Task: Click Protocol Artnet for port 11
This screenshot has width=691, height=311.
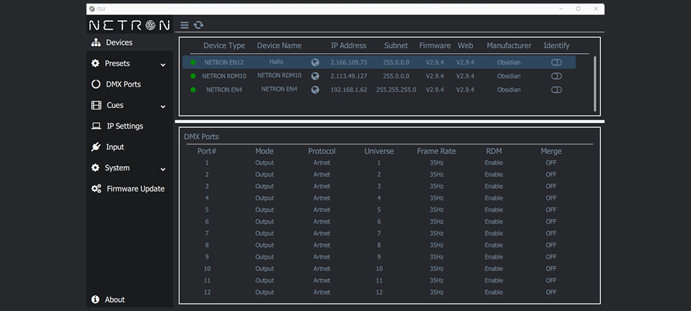Action: (322, 281)
